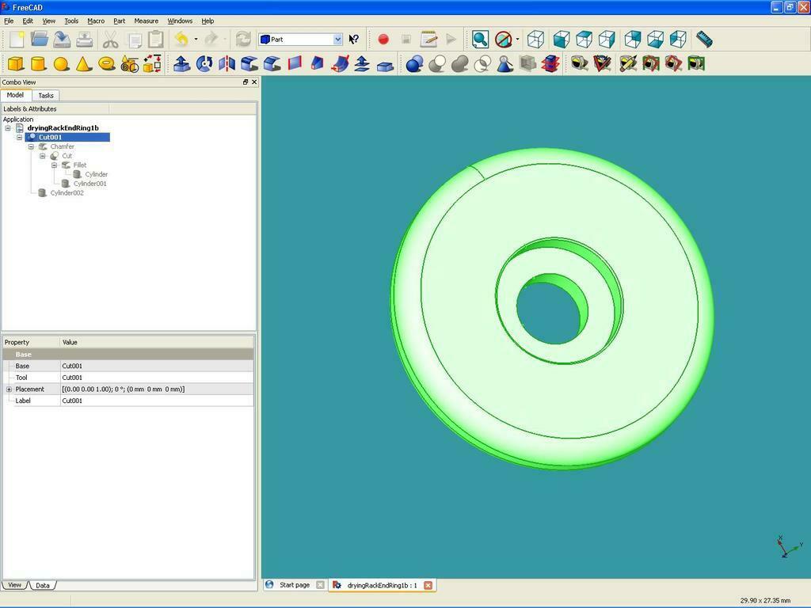
Task: Add a Cylinder primitive
Action: coord(38,63)
